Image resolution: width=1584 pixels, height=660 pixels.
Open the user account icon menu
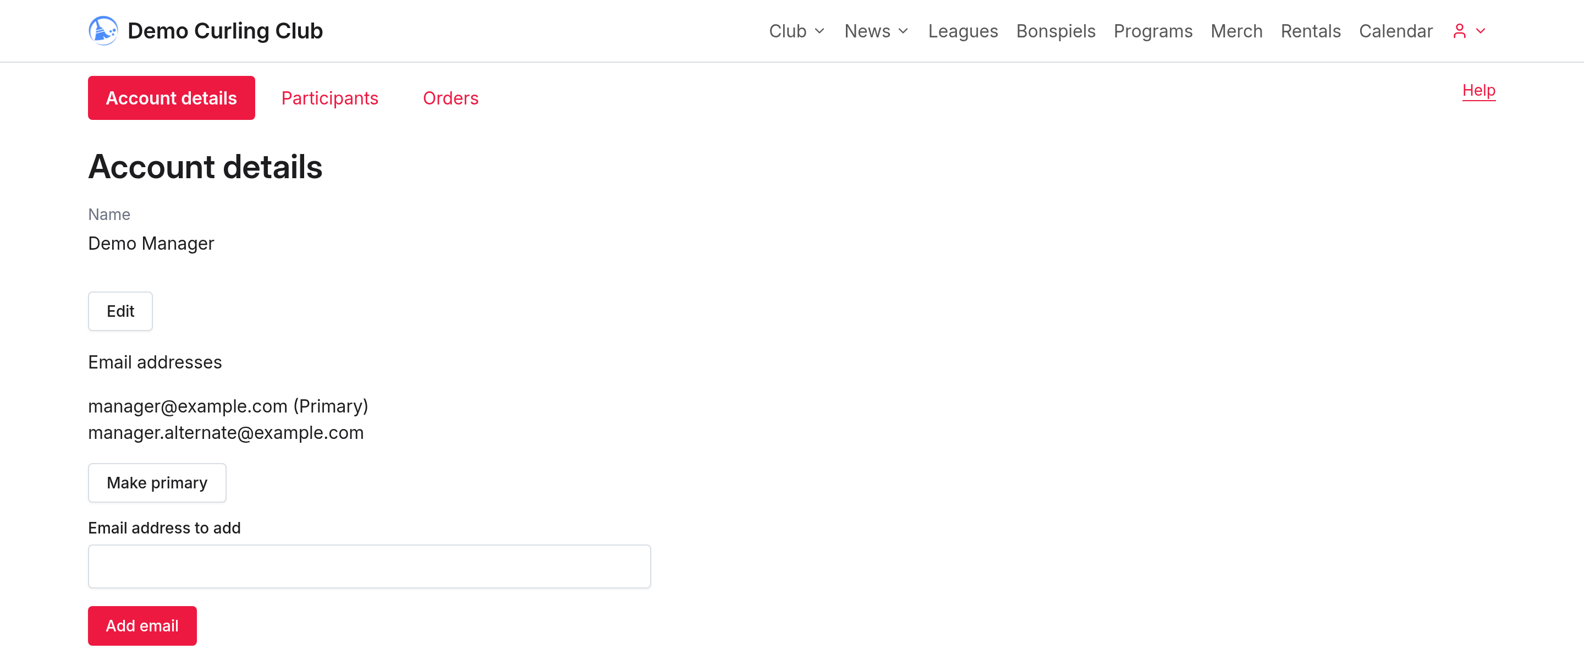pyautogui.click(x=1459, y=31)
